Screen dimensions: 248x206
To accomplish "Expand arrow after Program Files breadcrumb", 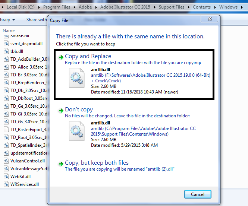I will [x=75, y=7].
